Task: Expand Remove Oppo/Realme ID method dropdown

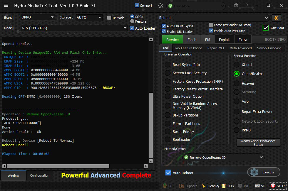Action: tap(223, 158)
